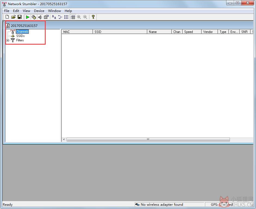This screenshot has height=209, width=256.
Task: Expand the Filters tree node
Action: point(8,40)
